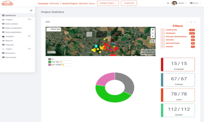The height and width of the screenshot is (122, 204).
Task: Click the 67/67 Probings card
Action: [178, 80]
